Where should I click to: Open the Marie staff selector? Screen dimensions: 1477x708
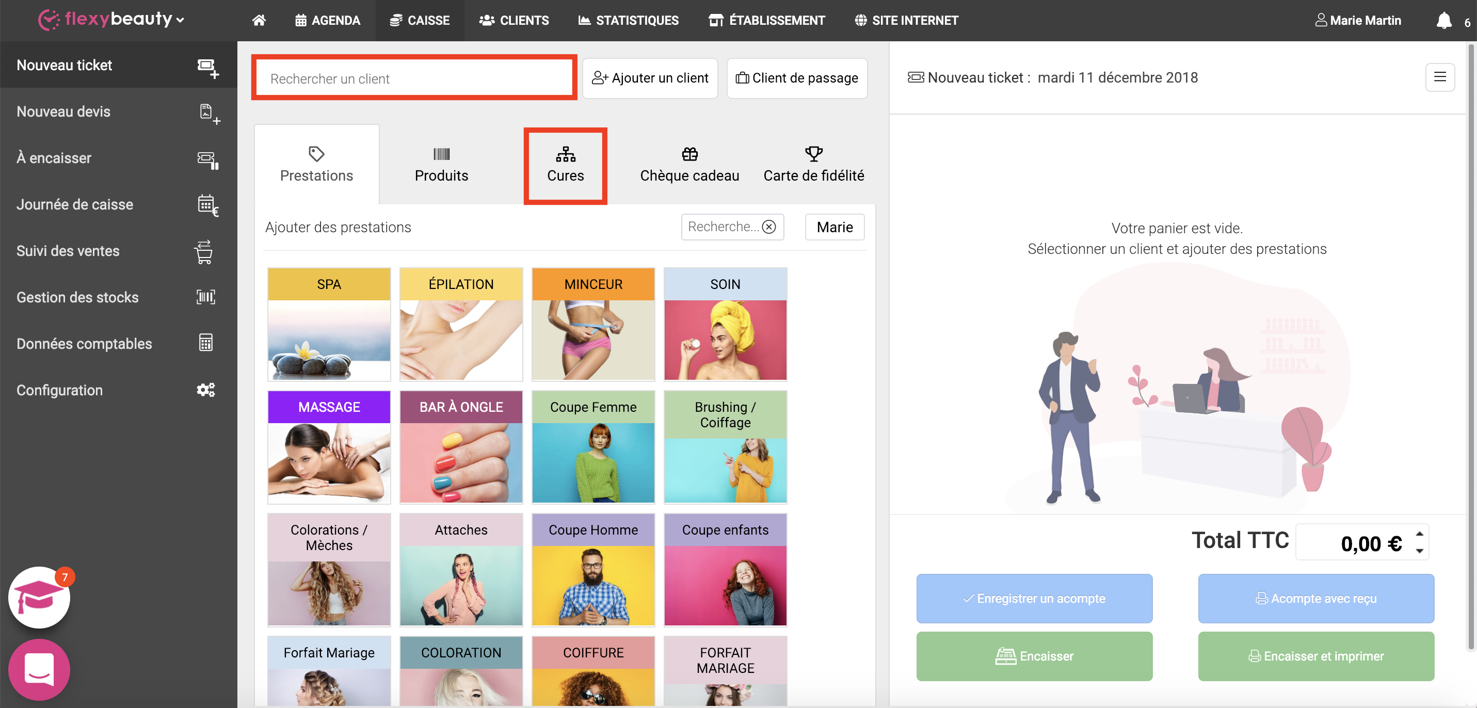click(x=834, y=227)
